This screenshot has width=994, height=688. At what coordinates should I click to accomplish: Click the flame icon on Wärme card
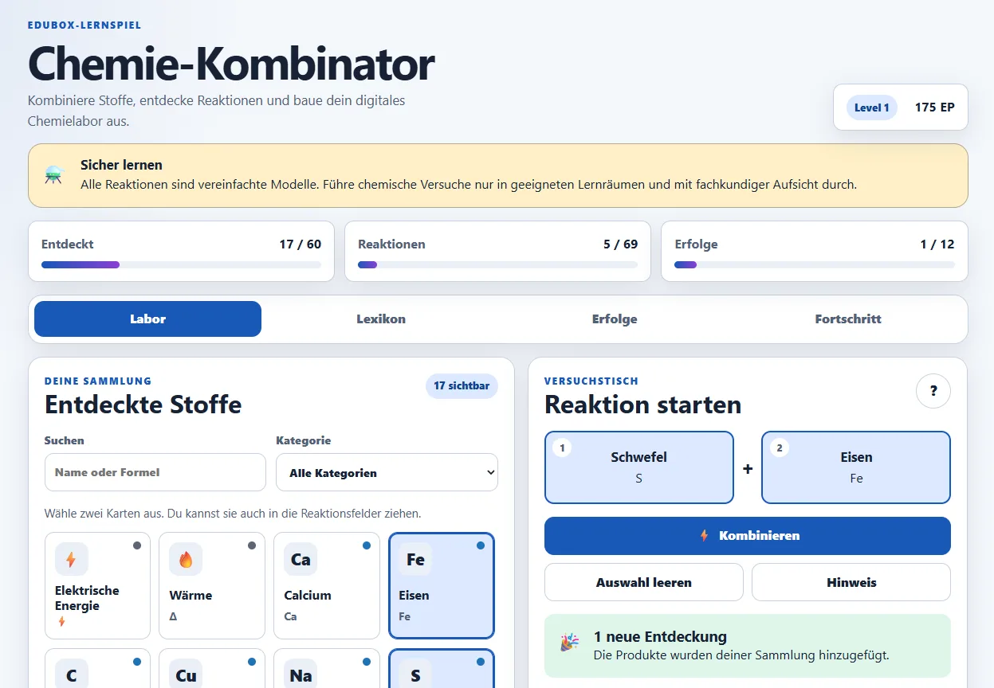186,559
